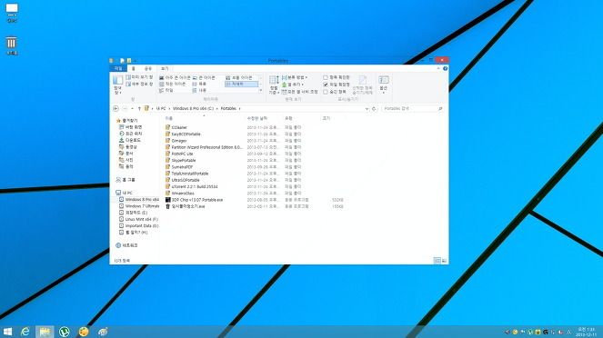The image size is (603, 338).
Task: Click the Back navigation arrow
Action: tap(116, 109)
